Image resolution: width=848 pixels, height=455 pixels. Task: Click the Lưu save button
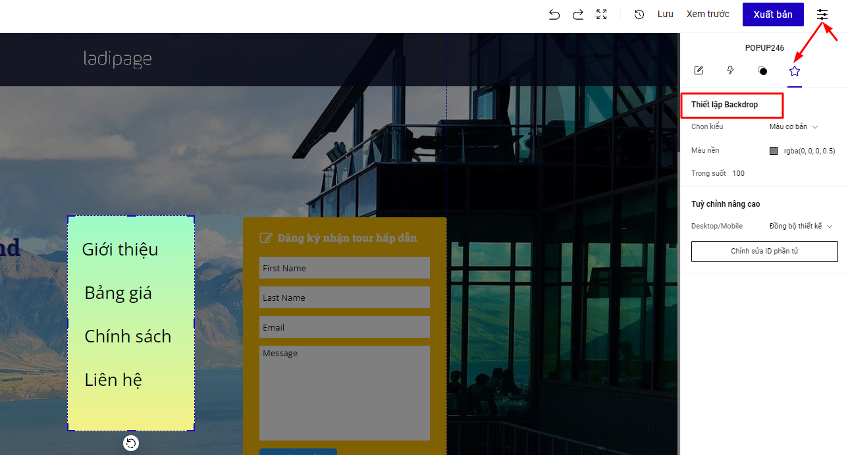(665, 14)
